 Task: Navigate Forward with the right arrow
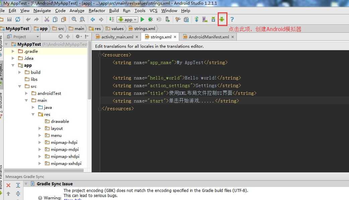coord(101,20)
